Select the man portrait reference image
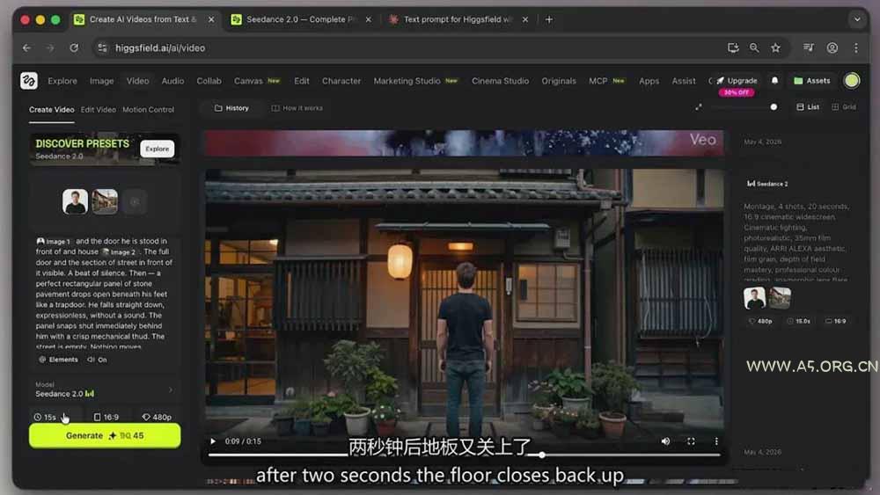Viewport: 880px width, 495px height. [x=75, y=202]
